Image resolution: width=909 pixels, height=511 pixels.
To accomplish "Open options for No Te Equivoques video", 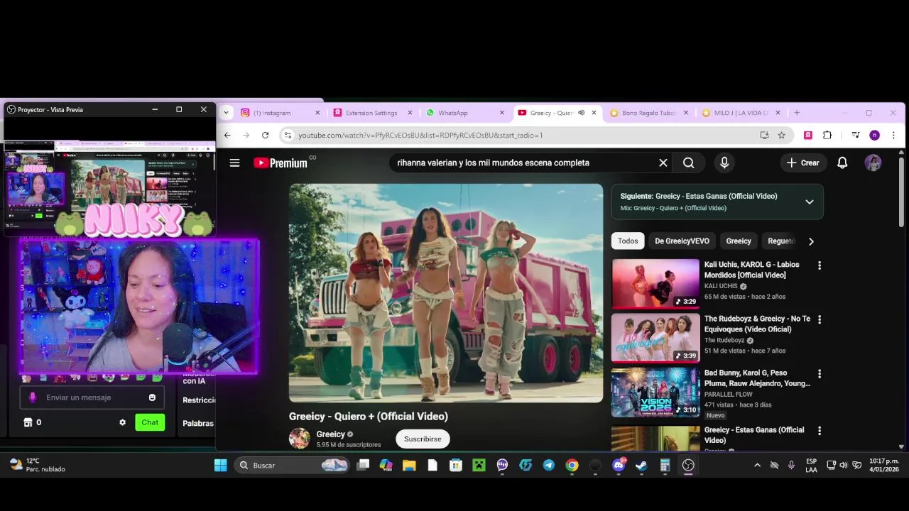I will [820, 319].
